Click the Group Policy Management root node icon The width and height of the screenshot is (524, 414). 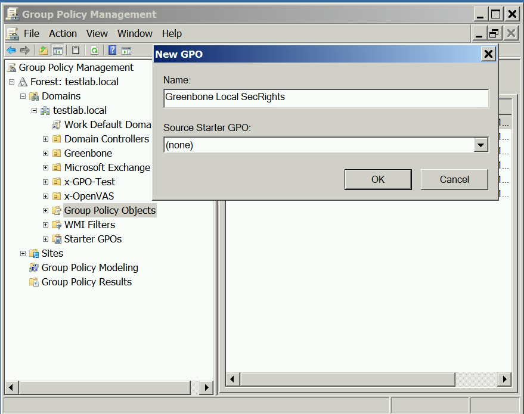pyautogui.click(x=12, y=67)
